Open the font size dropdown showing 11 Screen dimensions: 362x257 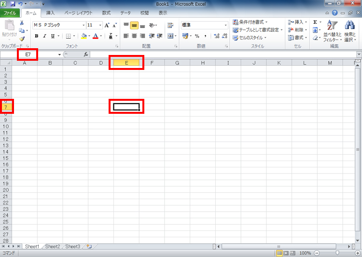click(x=100, y=25)
